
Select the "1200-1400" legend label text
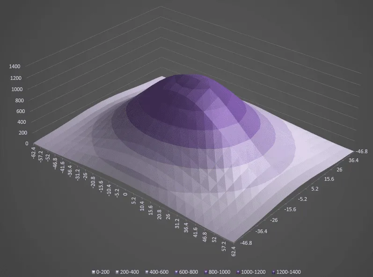(289, 272)
